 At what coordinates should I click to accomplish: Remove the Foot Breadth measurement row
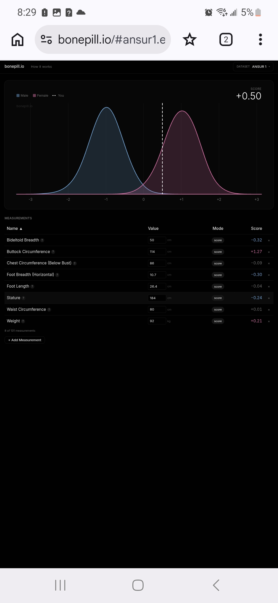(x=269, y=275)
